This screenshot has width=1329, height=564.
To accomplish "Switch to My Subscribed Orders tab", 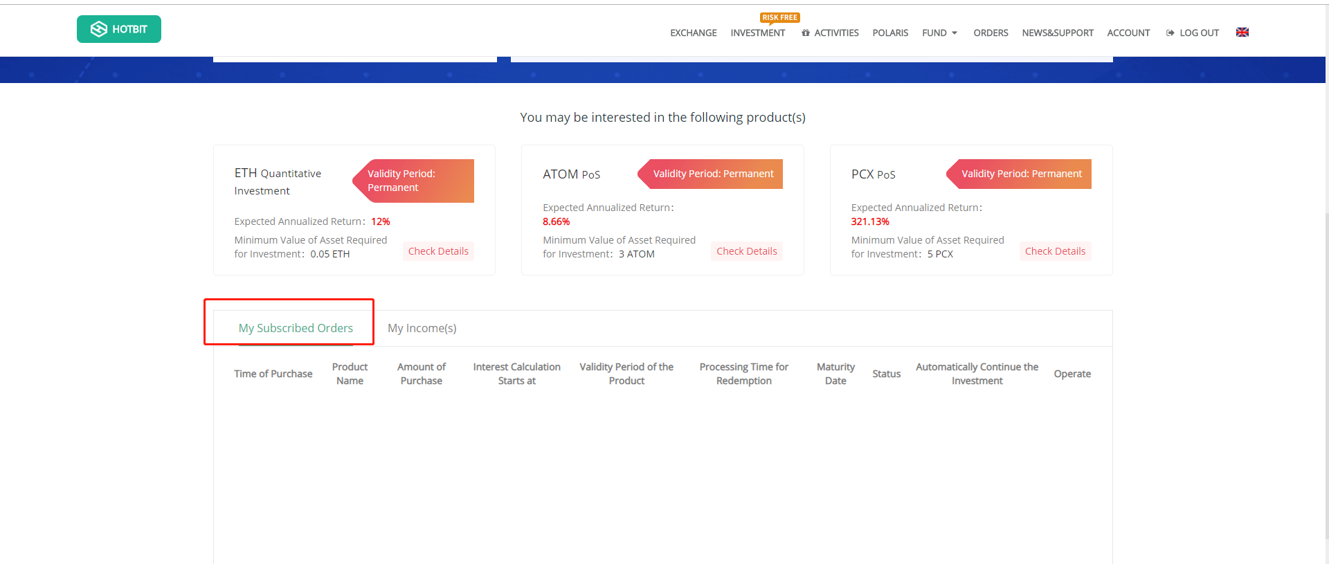I will [296, 328].
